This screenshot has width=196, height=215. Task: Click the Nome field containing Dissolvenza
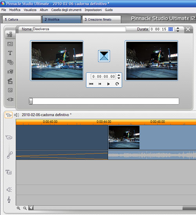79,29
